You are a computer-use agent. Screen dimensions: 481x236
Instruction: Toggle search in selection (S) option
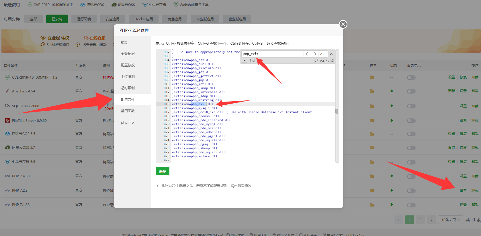point(332,61)
